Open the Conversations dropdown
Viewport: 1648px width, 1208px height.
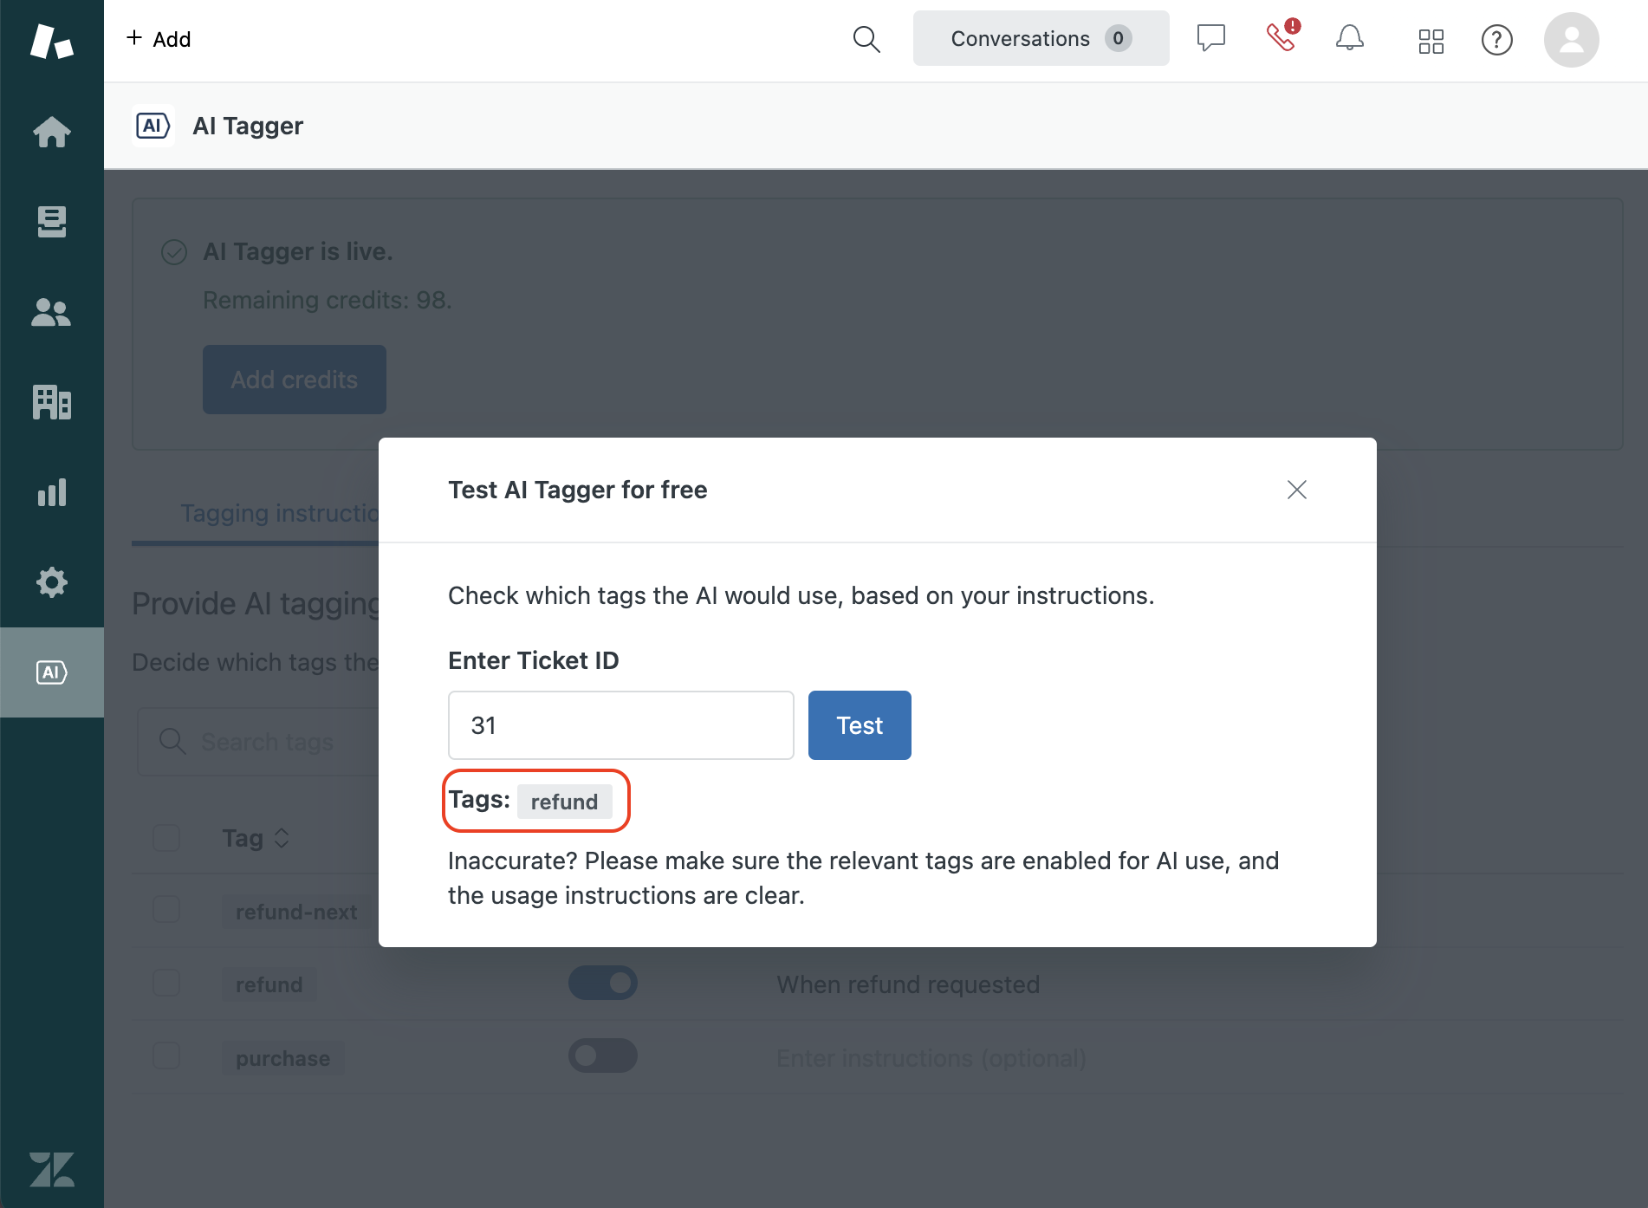point(1041,39)
